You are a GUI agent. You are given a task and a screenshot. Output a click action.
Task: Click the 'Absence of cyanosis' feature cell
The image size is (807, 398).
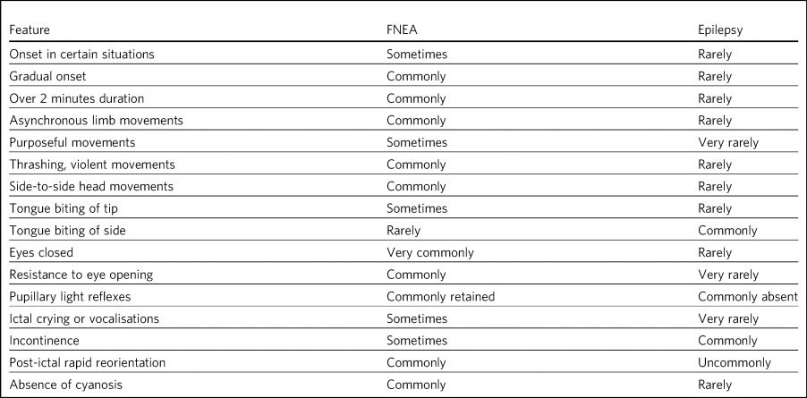[x=67, y=385]
